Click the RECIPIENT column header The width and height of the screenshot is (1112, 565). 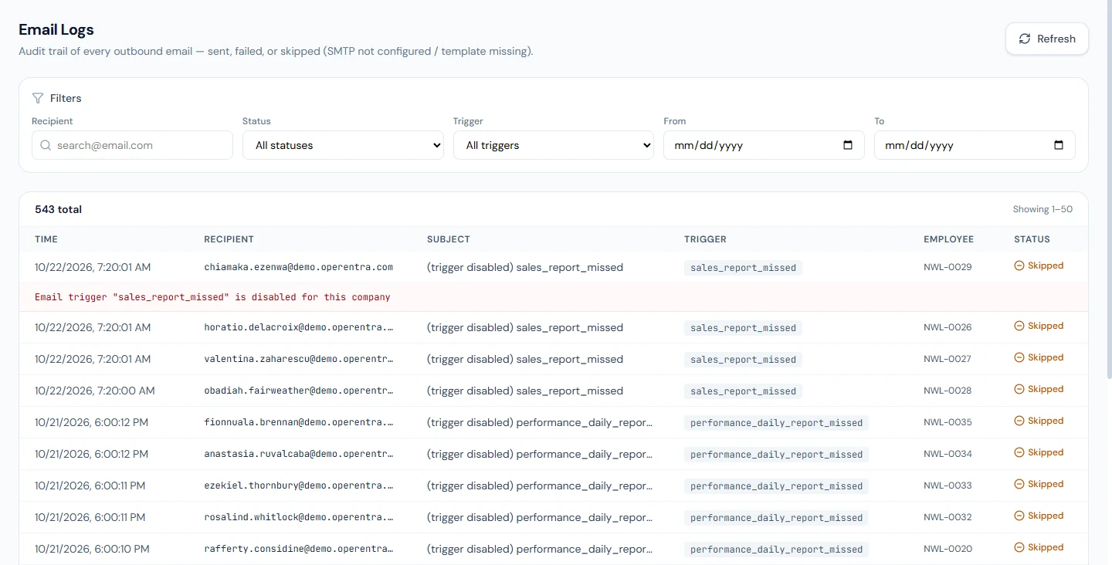(229, 239)
